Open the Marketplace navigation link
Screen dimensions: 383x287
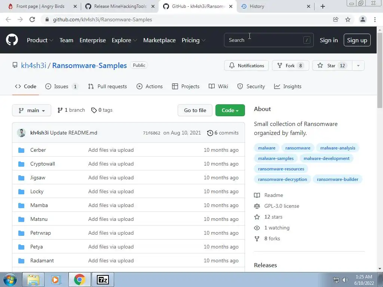click(x=159, y=40)
